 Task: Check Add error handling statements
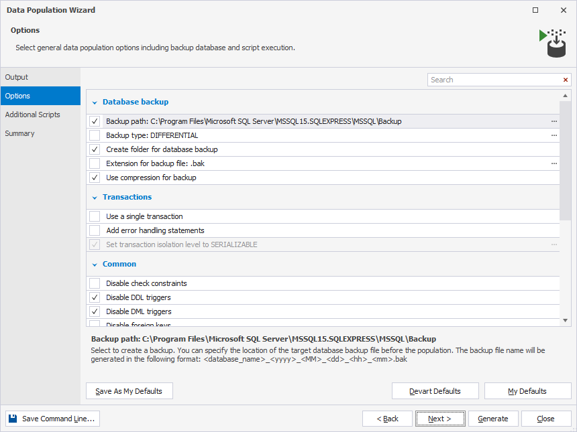pyautogui.click(x=95, y=230)
